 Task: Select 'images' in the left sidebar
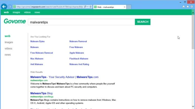point(9,42)
